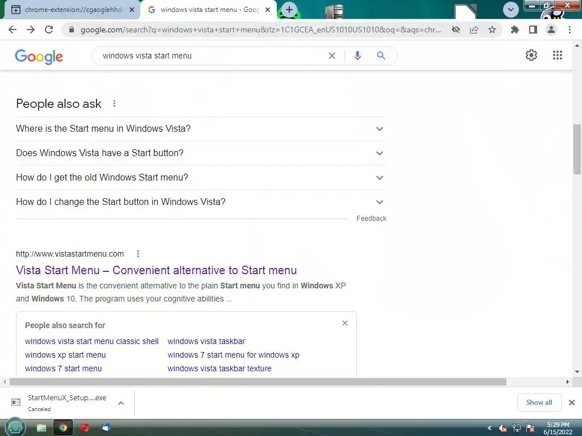Image resolution: width=582 pixels, height=436 pixels.
Task: Reload the current page
Action: [49, 30]
